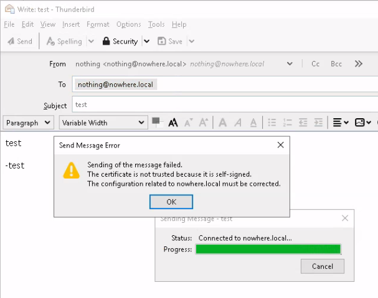Screen dimensions: 378x298
Task: Click the Spelling check button
Action: pos(64,42)
